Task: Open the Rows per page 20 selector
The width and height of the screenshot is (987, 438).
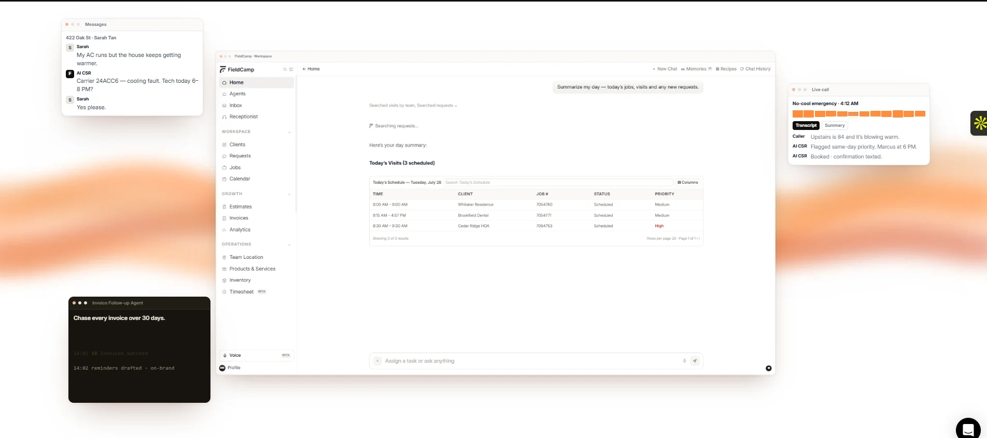Action: click(661, 239)
